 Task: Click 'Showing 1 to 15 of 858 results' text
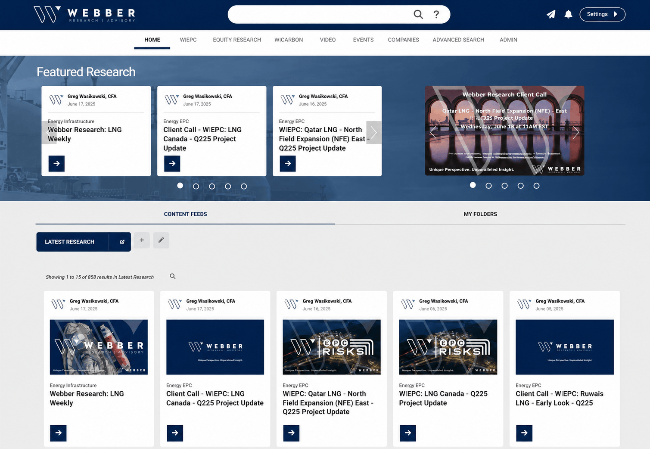pyautogui.click(x=100, y=277)
